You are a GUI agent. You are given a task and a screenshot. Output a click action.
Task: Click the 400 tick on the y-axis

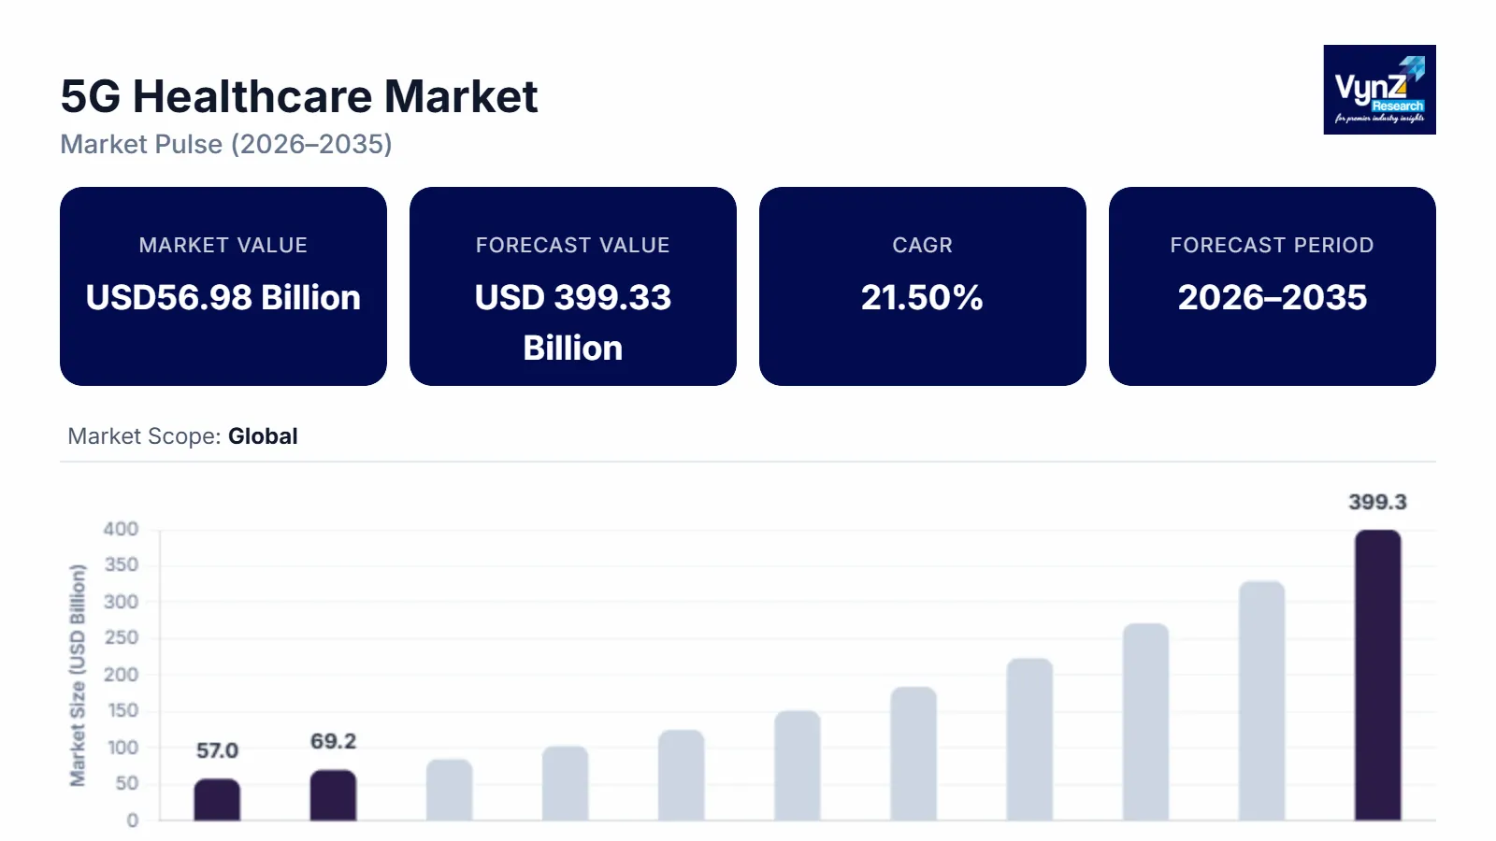[121, 529]
